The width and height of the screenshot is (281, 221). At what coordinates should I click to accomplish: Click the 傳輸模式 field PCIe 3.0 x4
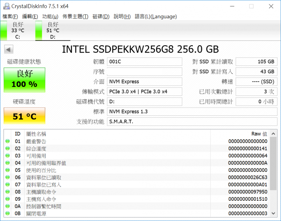click(x=144, y=92)
